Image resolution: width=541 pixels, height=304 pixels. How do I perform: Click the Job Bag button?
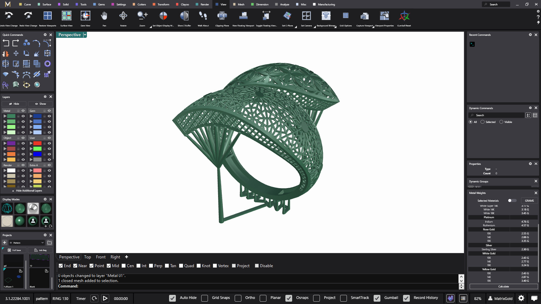40,250
